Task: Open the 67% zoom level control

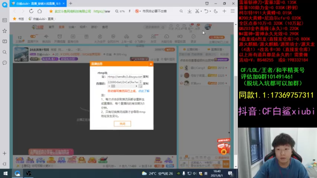Action: 120,11
